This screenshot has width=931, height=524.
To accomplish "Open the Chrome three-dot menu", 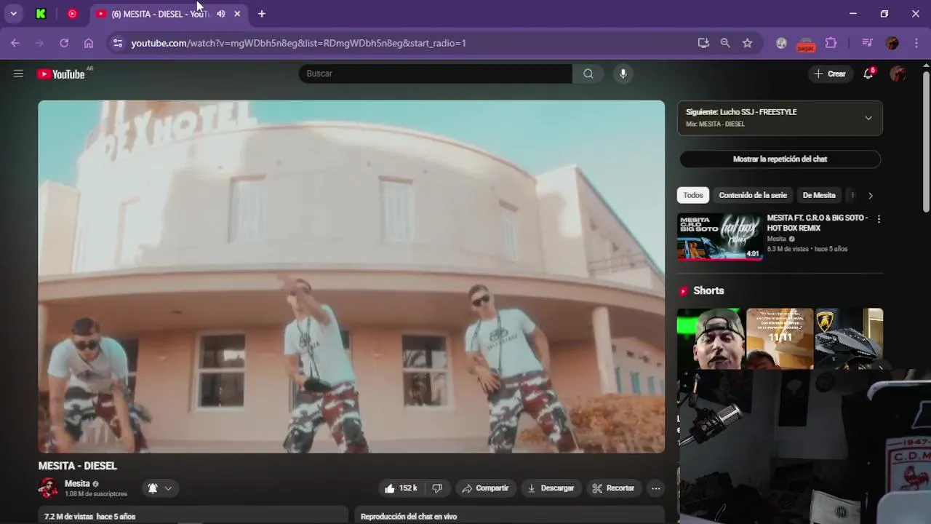I will [915, 43].
